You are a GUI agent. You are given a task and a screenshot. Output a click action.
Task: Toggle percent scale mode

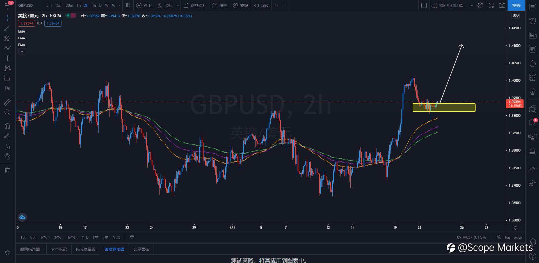tap(499, 237)
